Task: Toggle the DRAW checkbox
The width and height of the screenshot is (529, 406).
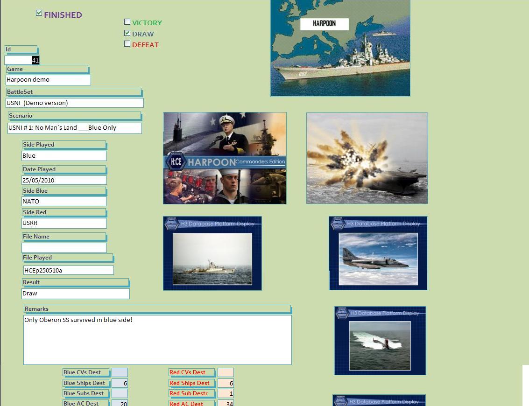Action: point(127,33)
